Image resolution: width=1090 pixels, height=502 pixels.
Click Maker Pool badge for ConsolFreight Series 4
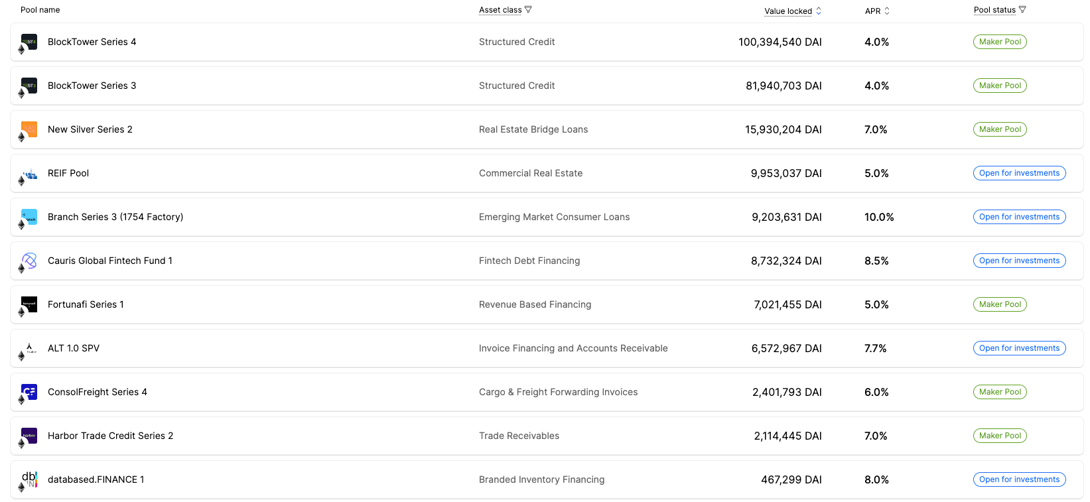pyautogui.click(x=1000, y=392)
